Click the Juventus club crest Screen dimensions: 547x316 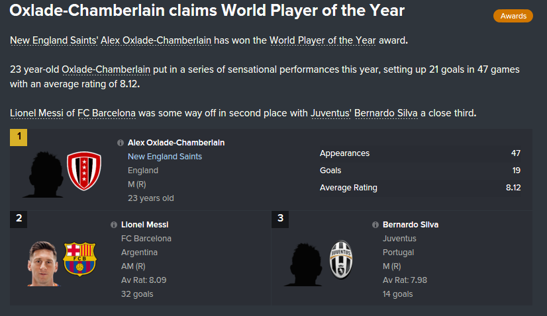tap(342, 258)
